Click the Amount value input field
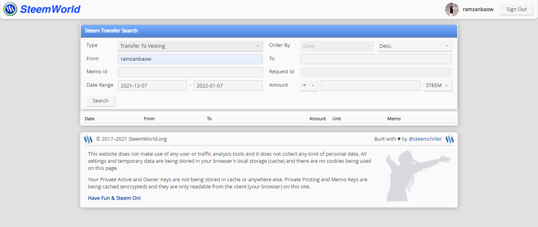The height and width of the screenshot is (227, 538). click(x=371, y=86)
